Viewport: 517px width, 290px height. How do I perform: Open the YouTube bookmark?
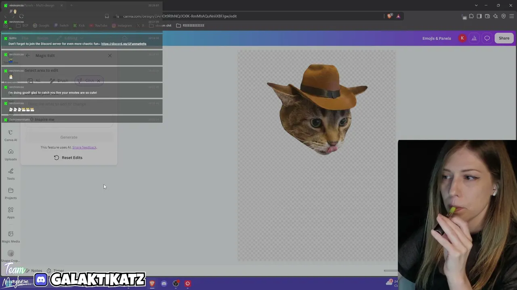pyautogui.click(x=98, y=25)
